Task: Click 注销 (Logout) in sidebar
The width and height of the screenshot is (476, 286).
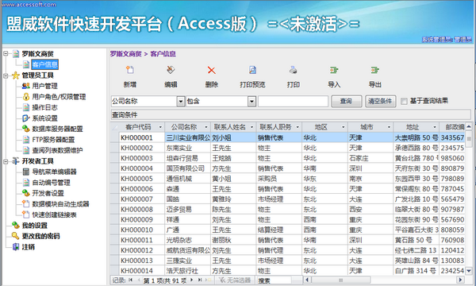Action: [x=29, y=247]
